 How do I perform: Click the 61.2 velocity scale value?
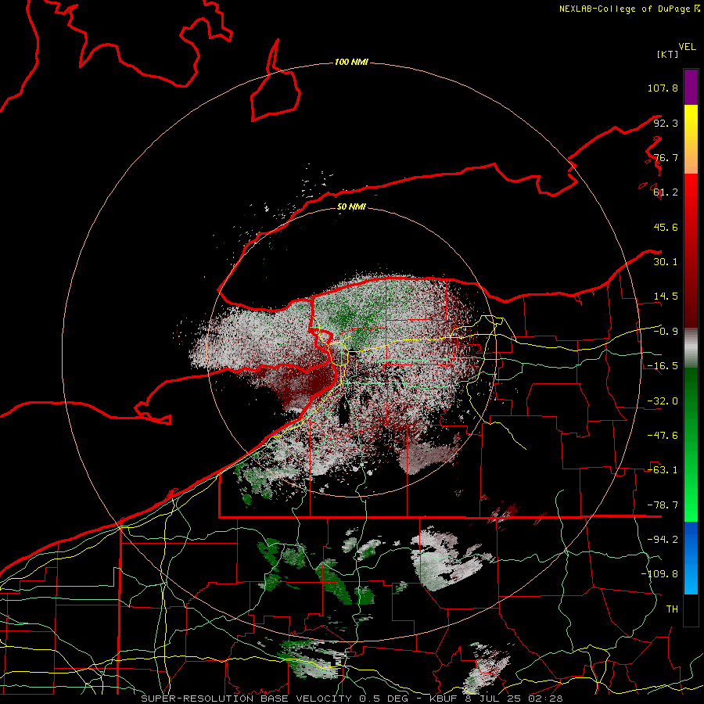pos(666,192)
